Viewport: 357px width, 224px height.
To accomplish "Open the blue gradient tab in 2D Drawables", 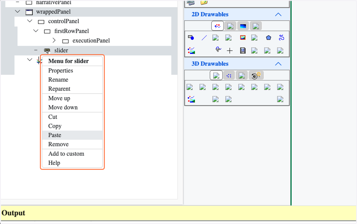I will point(243,26).
